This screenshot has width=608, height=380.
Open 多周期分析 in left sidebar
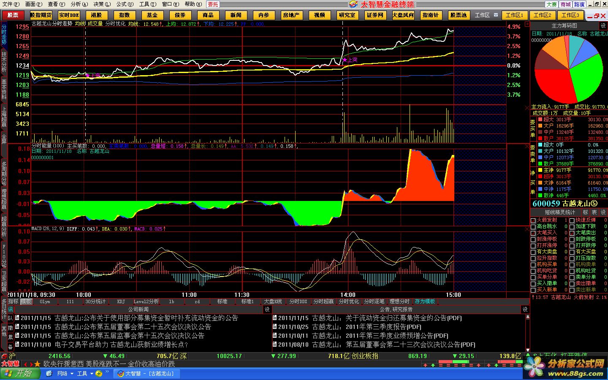4,174
